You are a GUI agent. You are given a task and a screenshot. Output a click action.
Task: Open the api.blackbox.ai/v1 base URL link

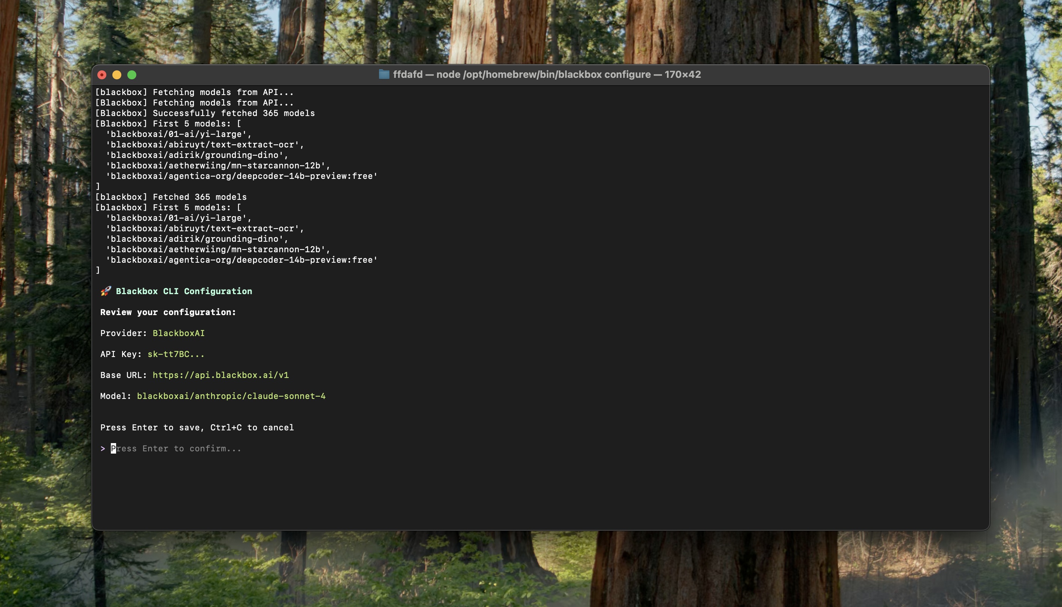pos(221,375)
